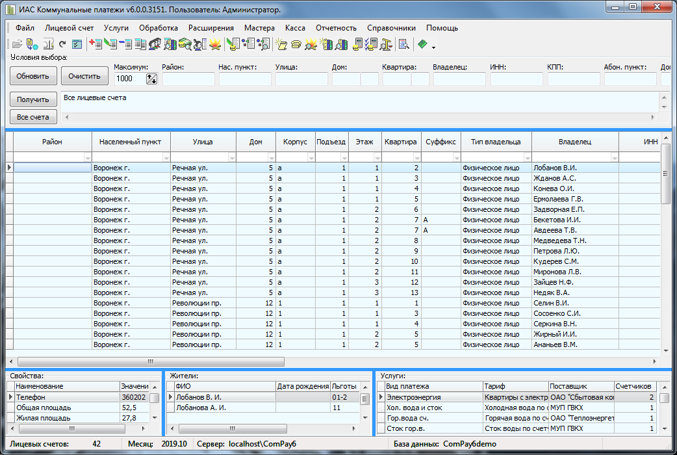Open the Населенный пункт column filter dropdown
Image resolution: width=677 pixels, height=455 pixels.
(165, 157)
